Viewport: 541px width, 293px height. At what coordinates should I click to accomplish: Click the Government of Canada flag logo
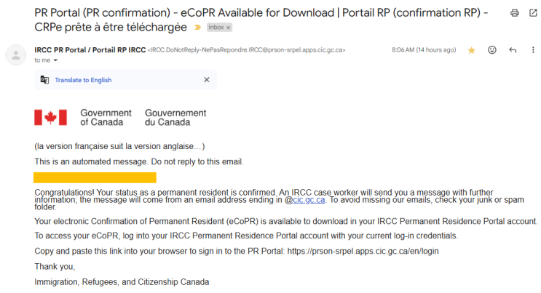pos(50,118)
